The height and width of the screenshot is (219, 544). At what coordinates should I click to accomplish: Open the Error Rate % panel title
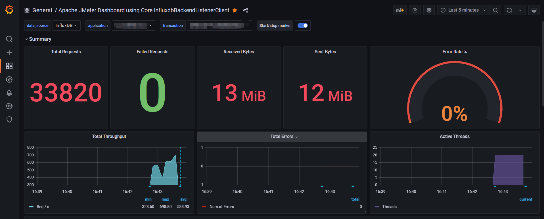(x=455, y=52)
